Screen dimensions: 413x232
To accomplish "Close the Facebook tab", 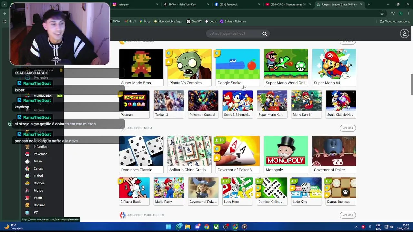I will 259,5.
